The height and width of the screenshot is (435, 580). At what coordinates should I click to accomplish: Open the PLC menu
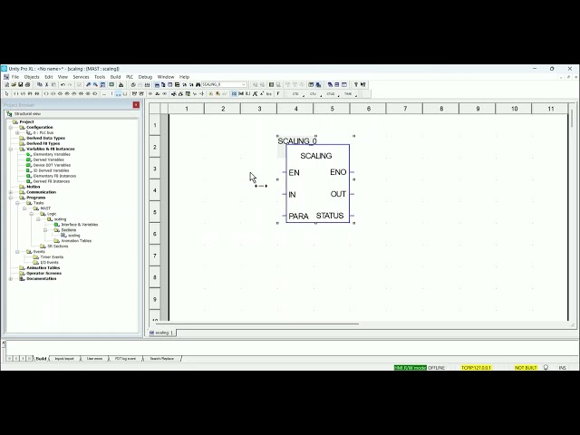coord(130,77)
